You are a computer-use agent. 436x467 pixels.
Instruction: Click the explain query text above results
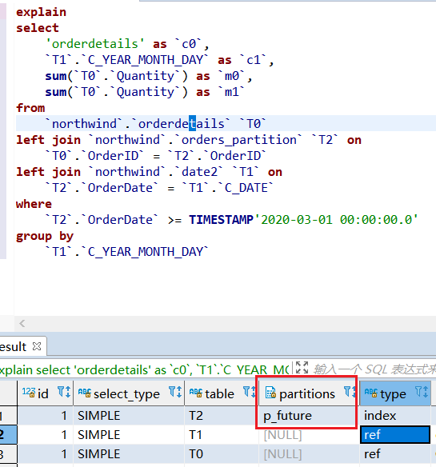click(145, 370)
